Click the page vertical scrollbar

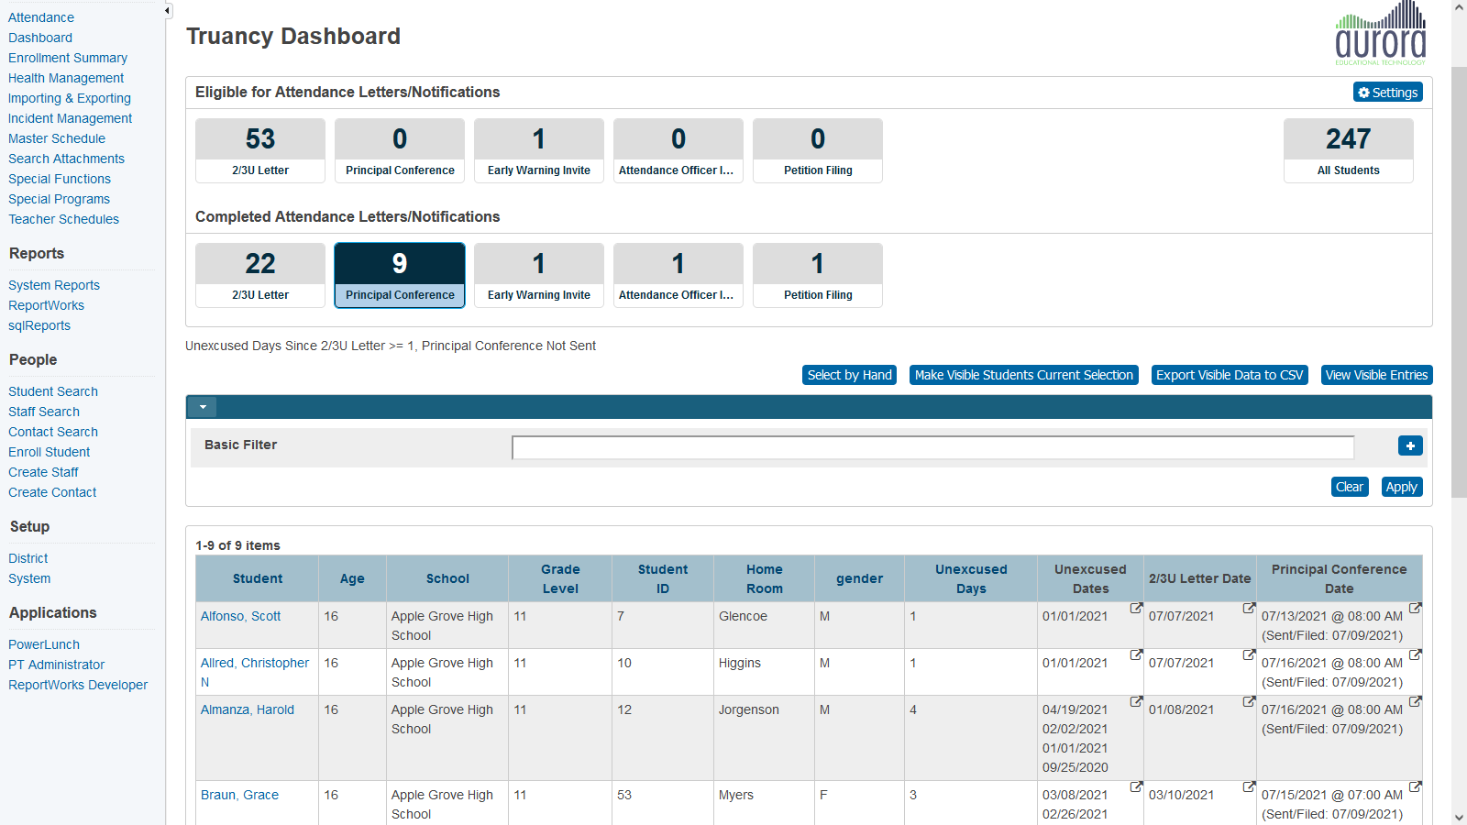[1459, 275]
